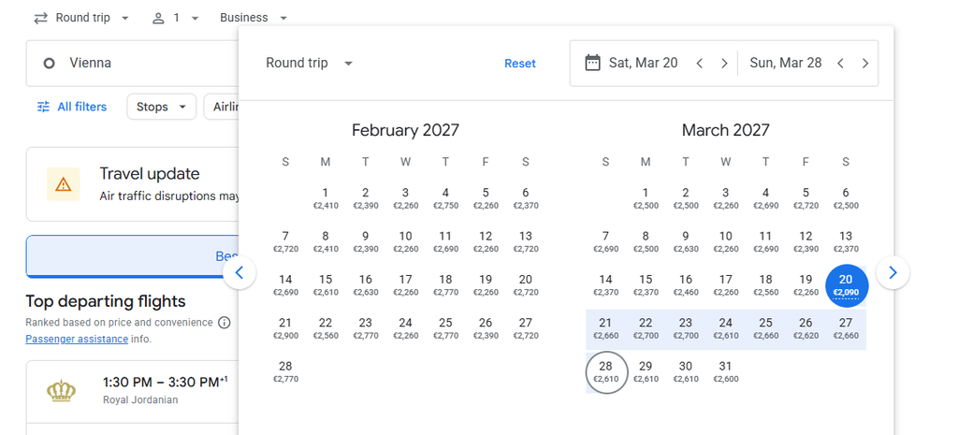The width and height of the screenshot is (958, 435).
Task: Click the return date field Sun, Mar 28
Action: [786, 63]
